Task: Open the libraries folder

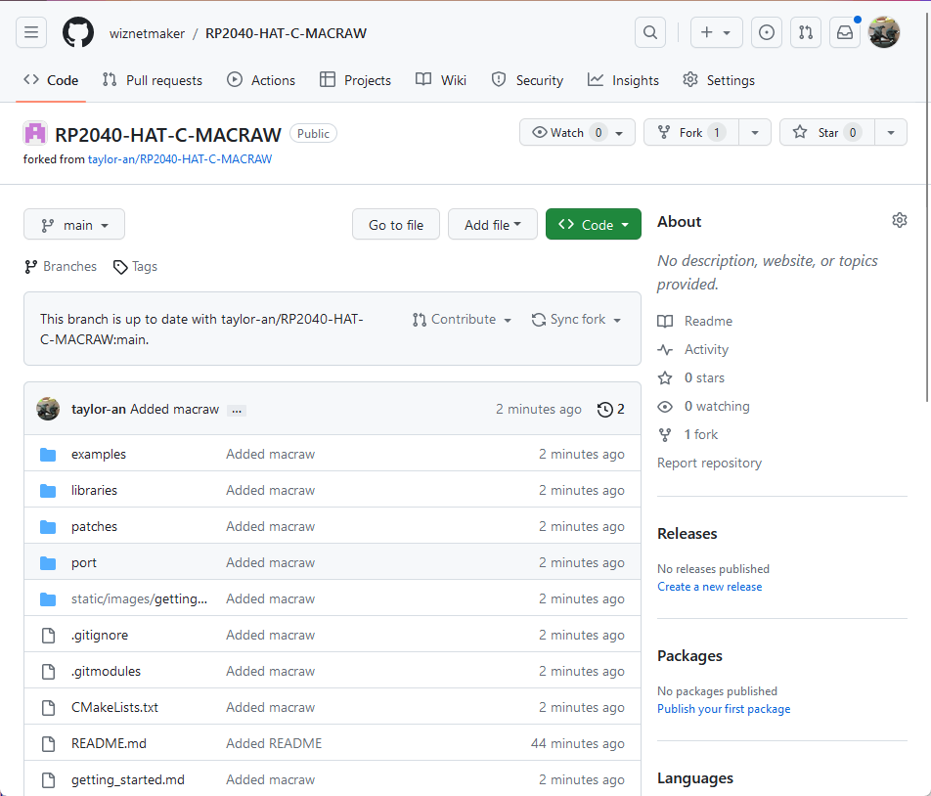Action: 95,490
